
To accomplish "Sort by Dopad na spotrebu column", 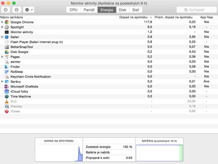I will [135, 17].
